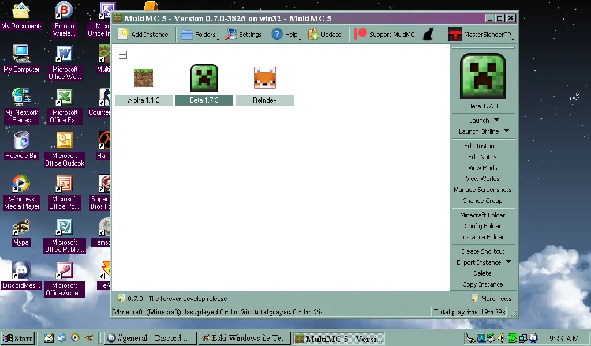The height and width of the screenshot is (346, 591).
Task: Open Microsoft Office Access shortcut
Action: pos(65,279)
